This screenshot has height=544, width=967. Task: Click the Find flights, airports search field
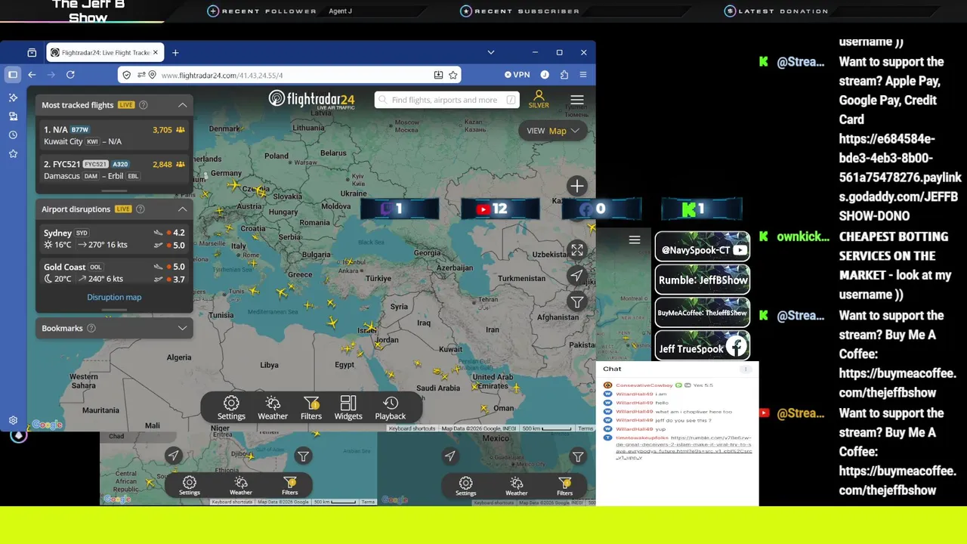447,100
